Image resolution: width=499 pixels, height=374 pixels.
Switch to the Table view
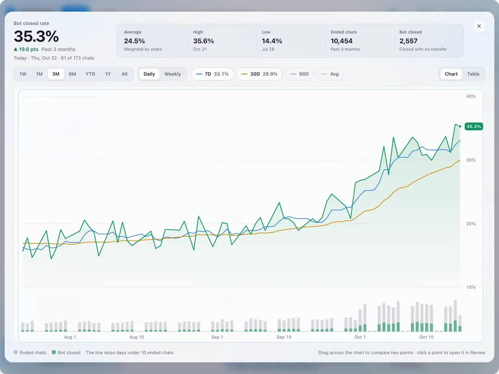pyautogui.click(x=473, y=74)
